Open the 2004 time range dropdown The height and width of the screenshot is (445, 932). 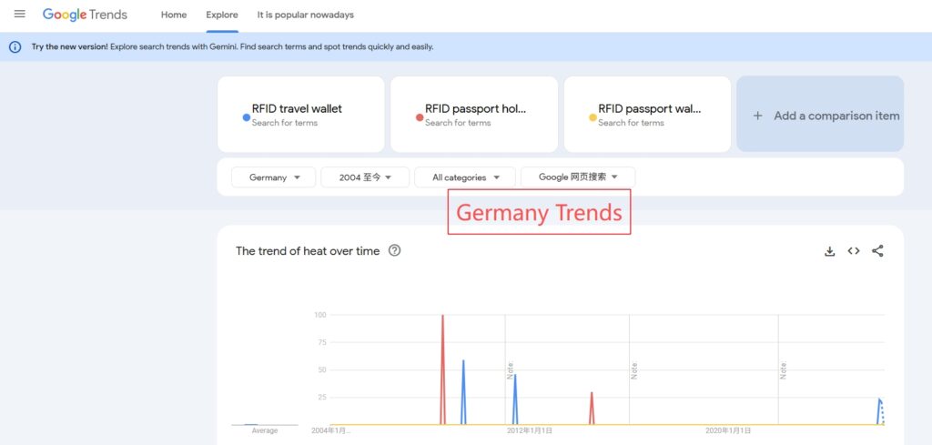[364, 177]
